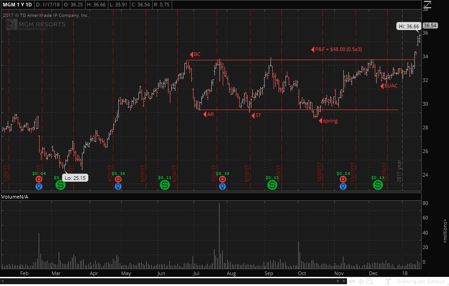Select the text drawing tool icon
The image size is (449, 286).
388,281
